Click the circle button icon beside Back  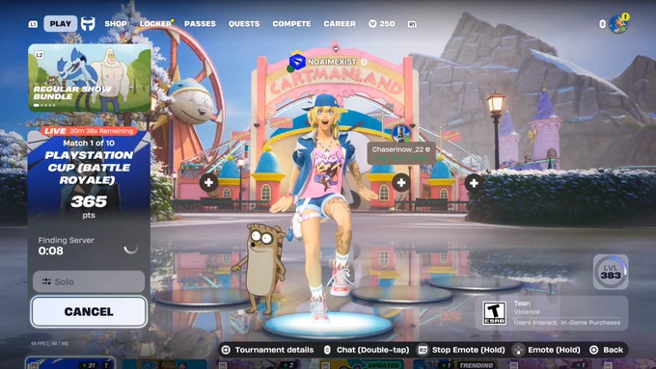click(593, 350)
